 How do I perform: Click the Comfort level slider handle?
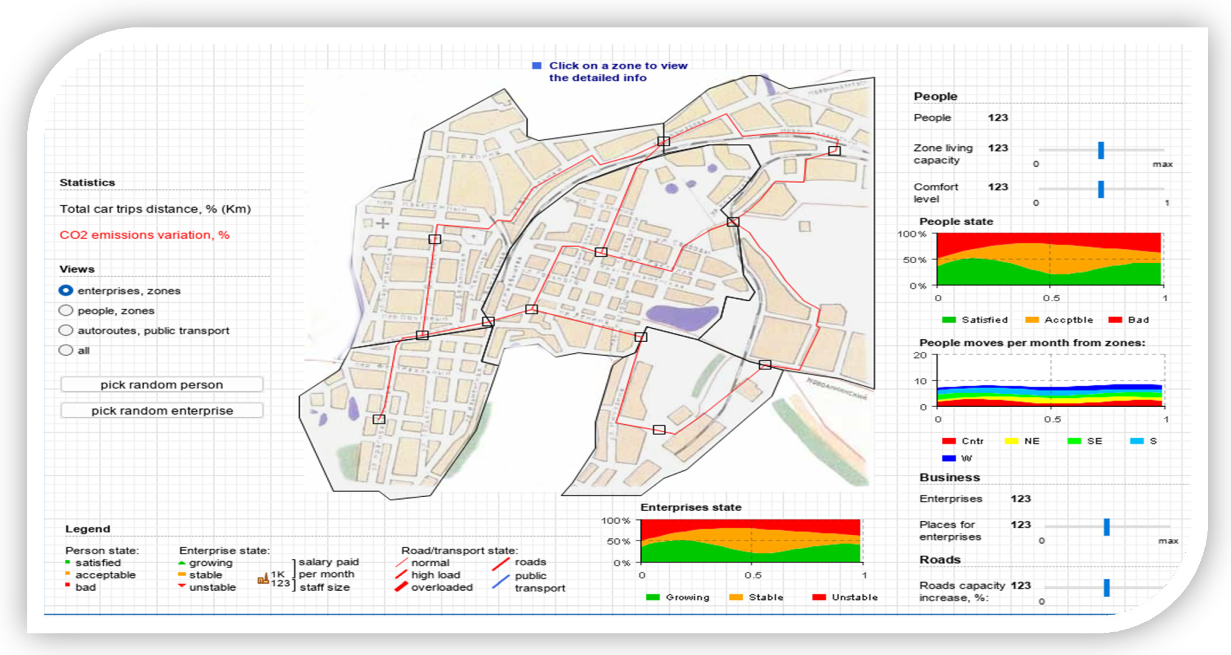point(1101,189)
